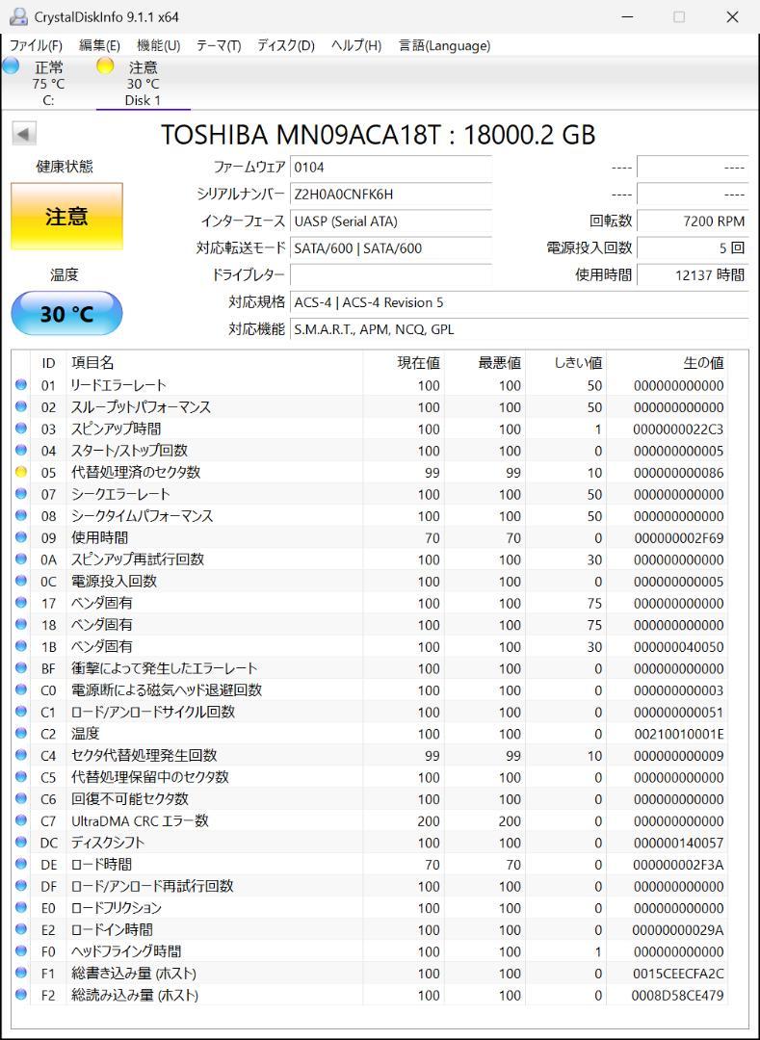760x1040 pixels.
Task: Click the ACS-4 Revision 5 standard field
Action: pos(520,302)
